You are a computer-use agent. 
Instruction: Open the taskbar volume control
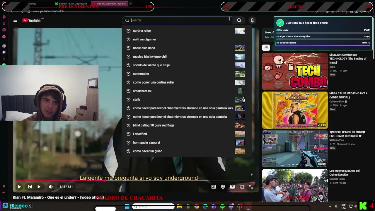coord(355,206)
